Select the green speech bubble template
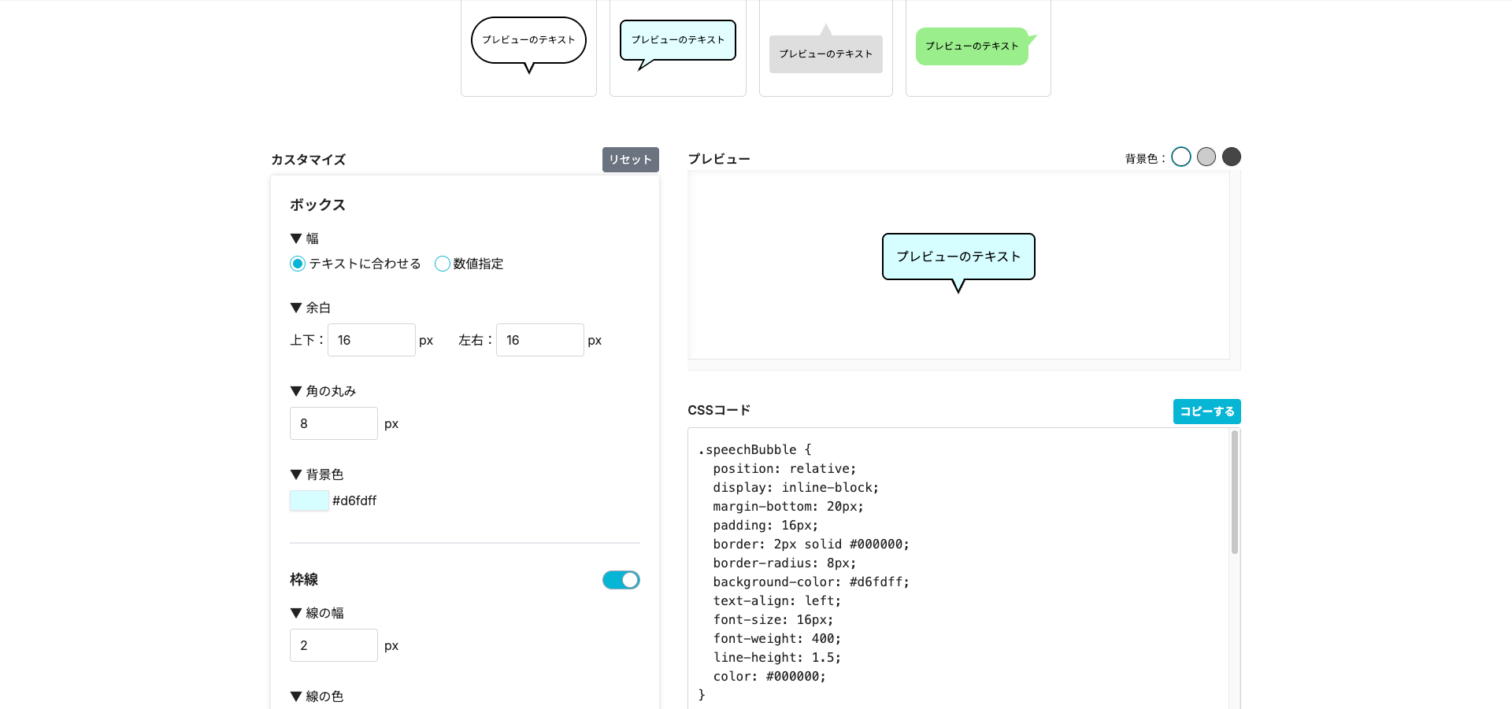Screen dimensions: 1512x709 [977, 47]
